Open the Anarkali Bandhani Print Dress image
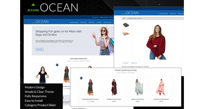The height and width of the screenshot is (109, 204). point(90,87)
